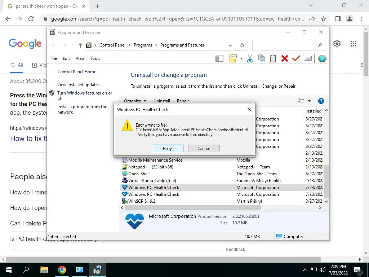Click Cancel in the error dialog
Viewport: 369px width, 277px height.
tap(204, 148)
